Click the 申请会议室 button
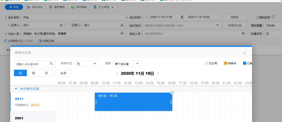This screenshot has width=282, height=122. click(x=235, y=25)
